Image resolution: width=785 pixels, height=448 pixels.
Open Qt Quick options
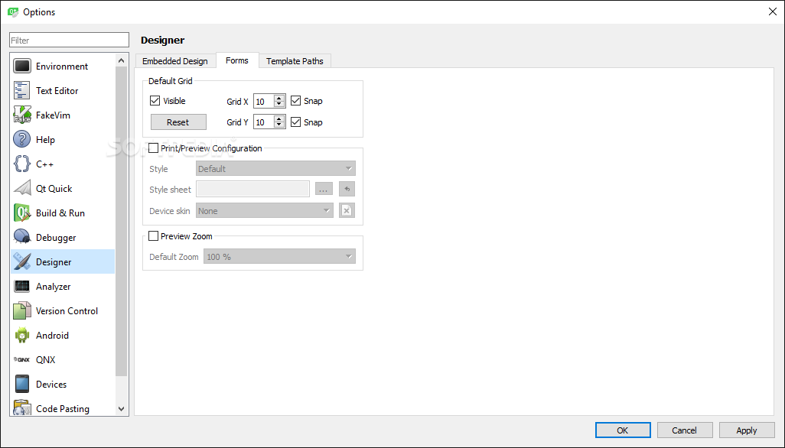click(62, 189)
